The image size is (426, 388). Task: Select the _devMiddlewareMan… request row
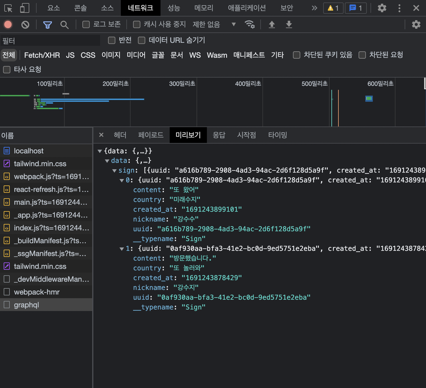[46, 279]
